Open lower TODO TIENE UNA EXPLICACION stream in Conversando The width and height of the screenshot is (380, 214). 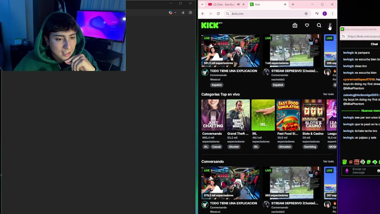230,183
